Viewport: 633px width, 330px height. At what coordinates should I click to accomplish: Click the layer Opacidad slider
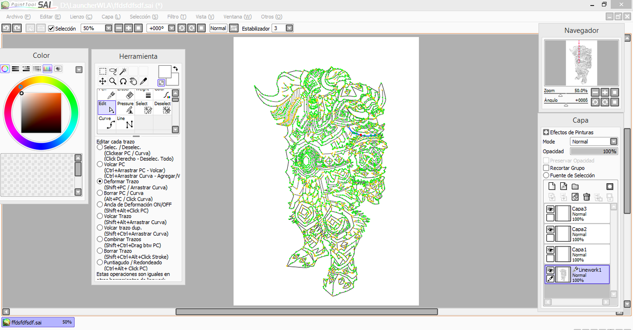(594, 151)
